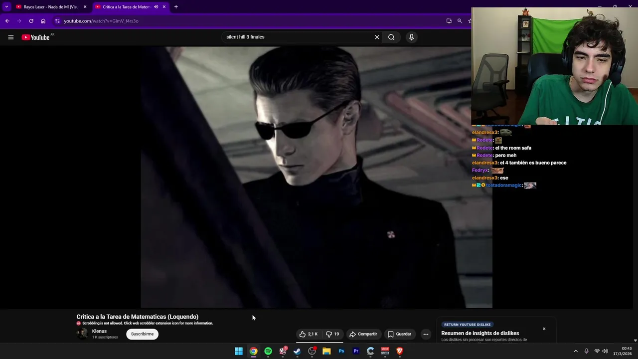
Task: Open the tab search dropdown arrow
Action: [x=6, y=6]
